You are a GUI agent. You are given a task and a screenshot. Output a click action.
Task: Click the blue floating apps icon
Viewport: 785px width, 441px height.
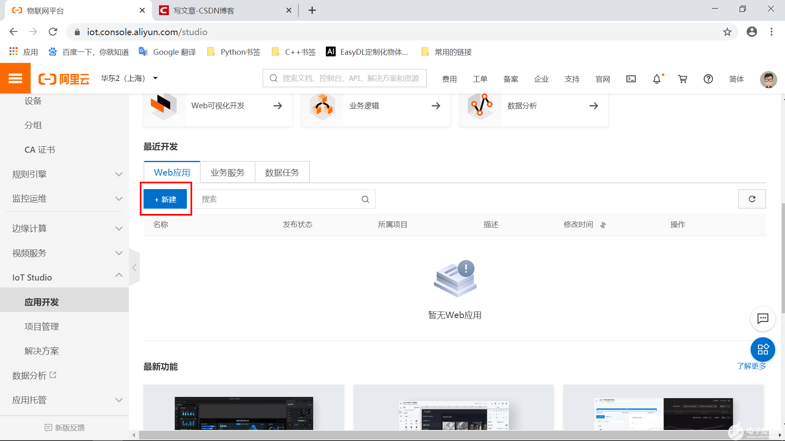(x=763, y=350)
